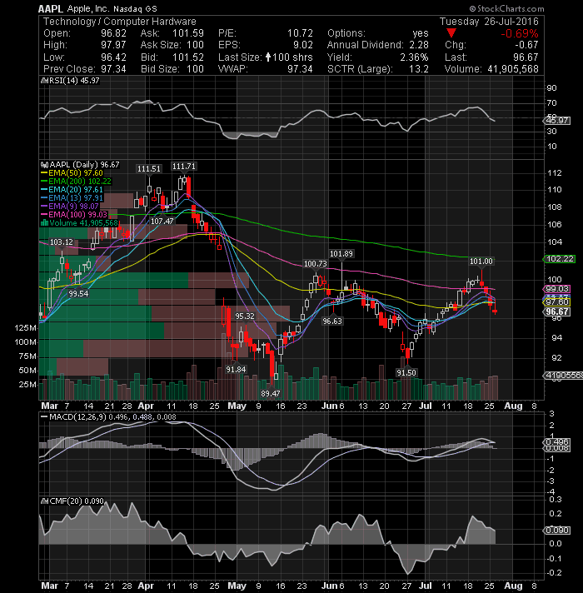The image size is (583, 593).
Task: Click the 107.47 price annotation
Action: coord(162,221)
